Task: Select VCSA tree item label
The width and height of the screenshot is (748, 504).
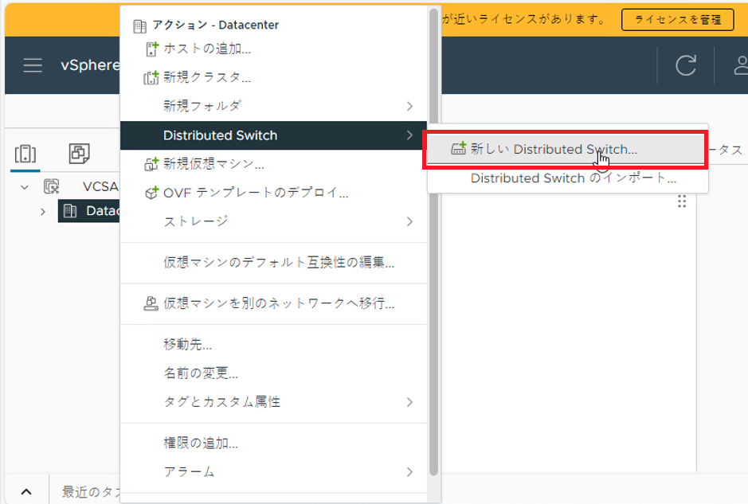Action: [100, 186]
